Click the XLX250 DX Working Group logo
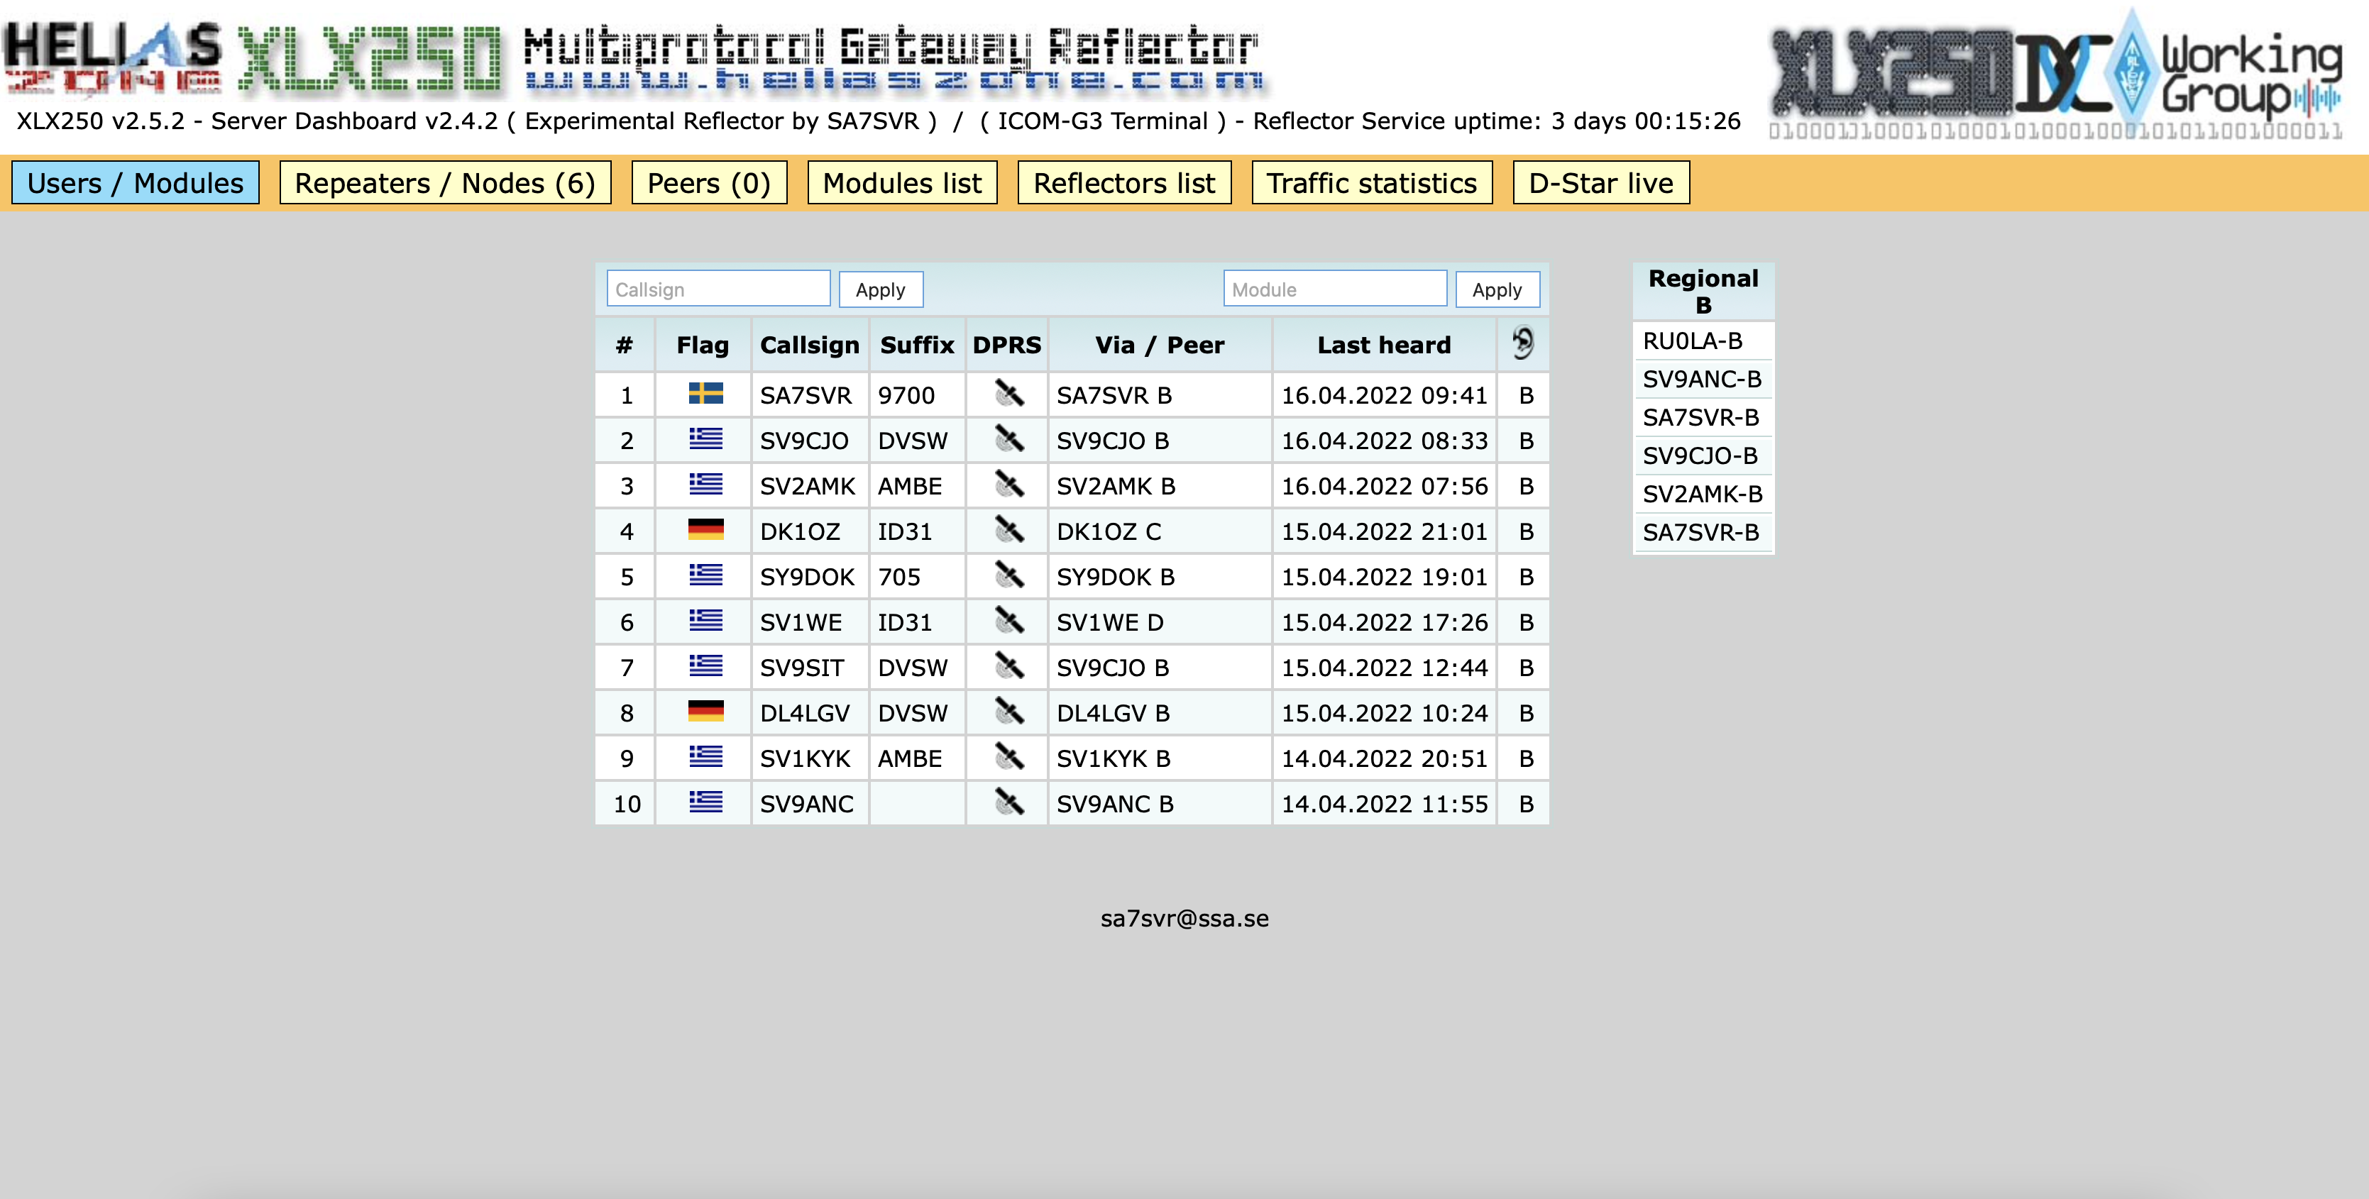 coord(2055,74)
